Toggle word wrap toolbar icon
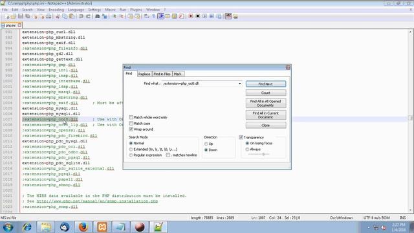This screenshot has height=233, width=414. [x=147, y=16]
